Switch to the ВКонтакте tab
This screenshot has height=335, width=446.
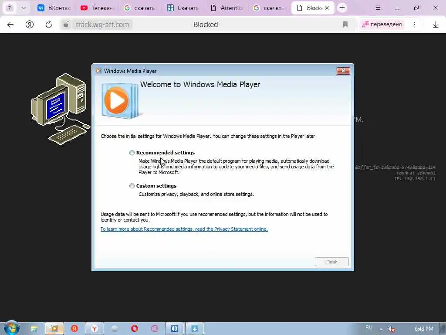tap(54, 8)
